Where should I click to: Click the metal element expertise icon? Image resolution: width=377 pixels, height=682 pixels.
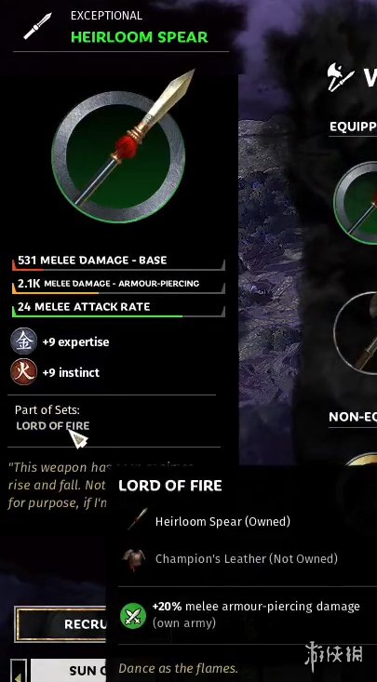pos(23,341)
